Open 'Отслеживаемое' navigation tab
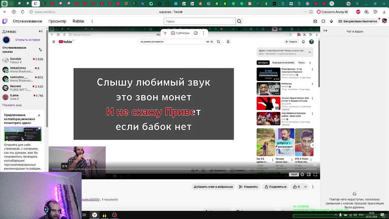 (x=27, y=21)
